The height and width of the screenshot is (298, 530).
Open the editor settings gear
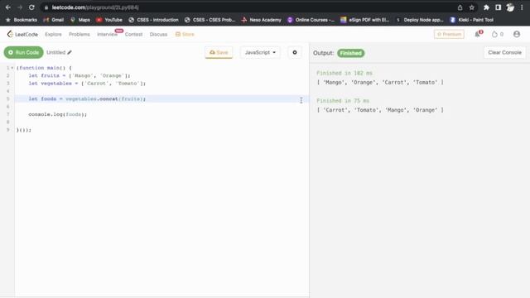click(295, 52)
